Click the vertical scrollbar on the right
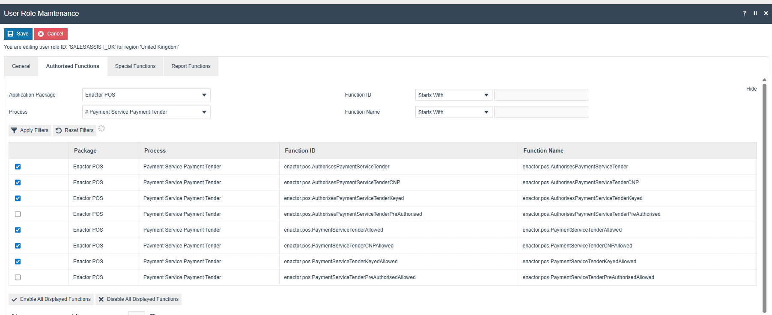The width and height of the screenshot is (772, 315). pyautogui.click(x=764, y=199)
